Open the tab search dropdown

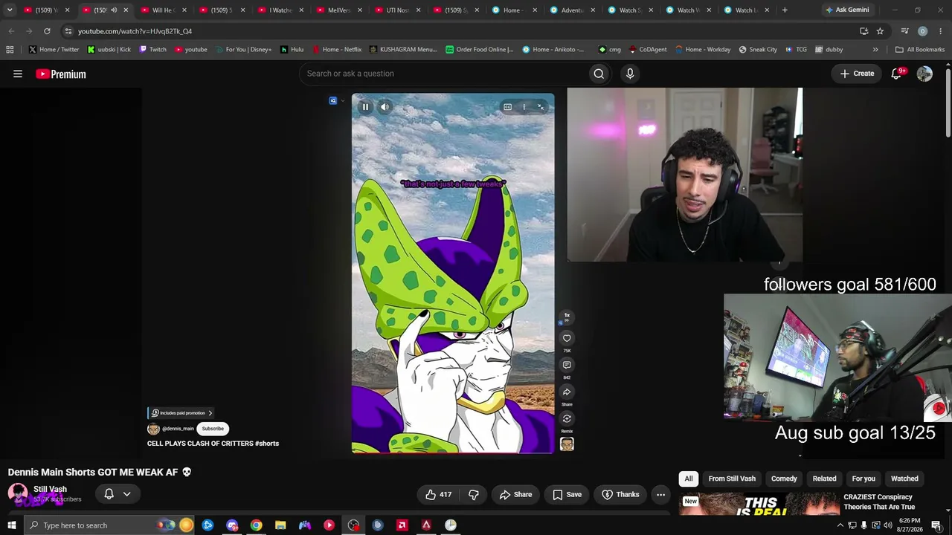[10, 10]
